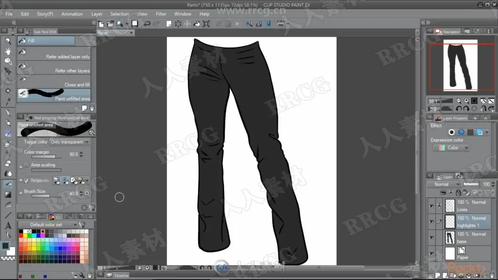Open the Timeline panel tab
The width and height of the screenshot is (498, 280).
(117, 275)
